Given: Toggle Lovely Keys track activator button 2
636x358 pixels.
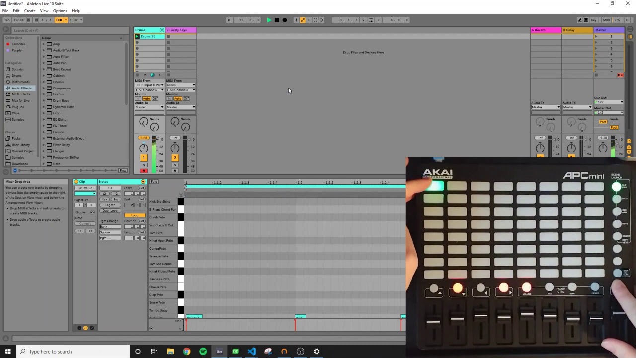Looking at the screenshot, I should point(175,158).
